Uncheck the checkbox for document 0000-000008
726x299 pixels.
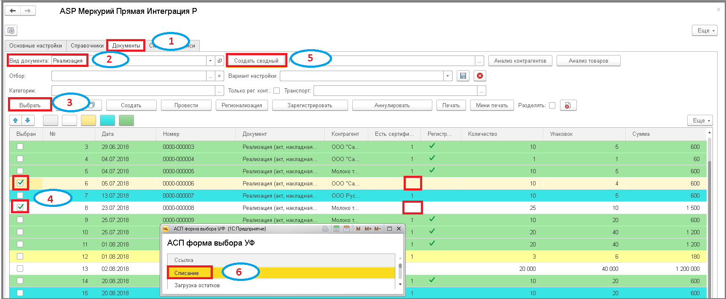20,207
